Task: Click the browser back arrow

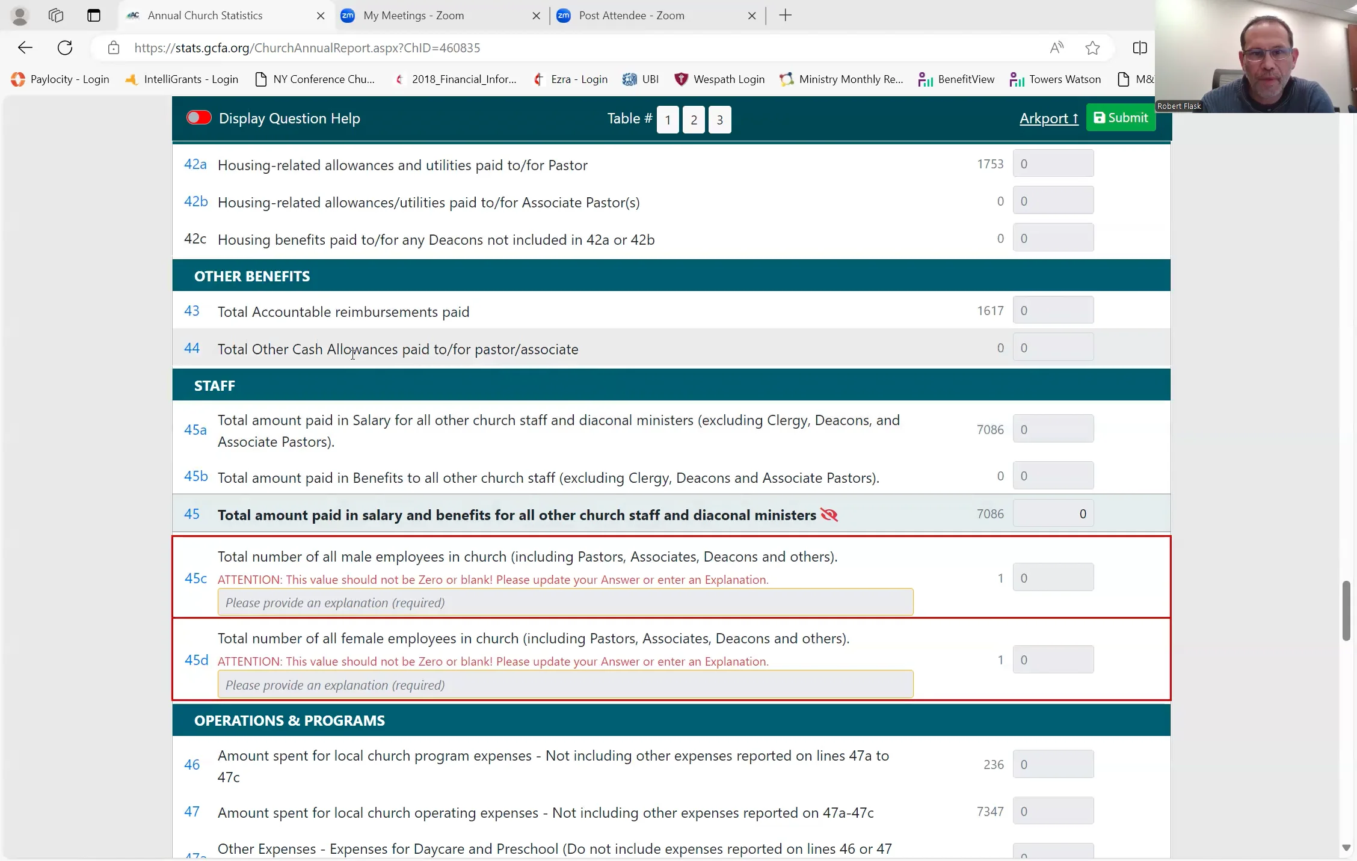Action: pos(25,47)
